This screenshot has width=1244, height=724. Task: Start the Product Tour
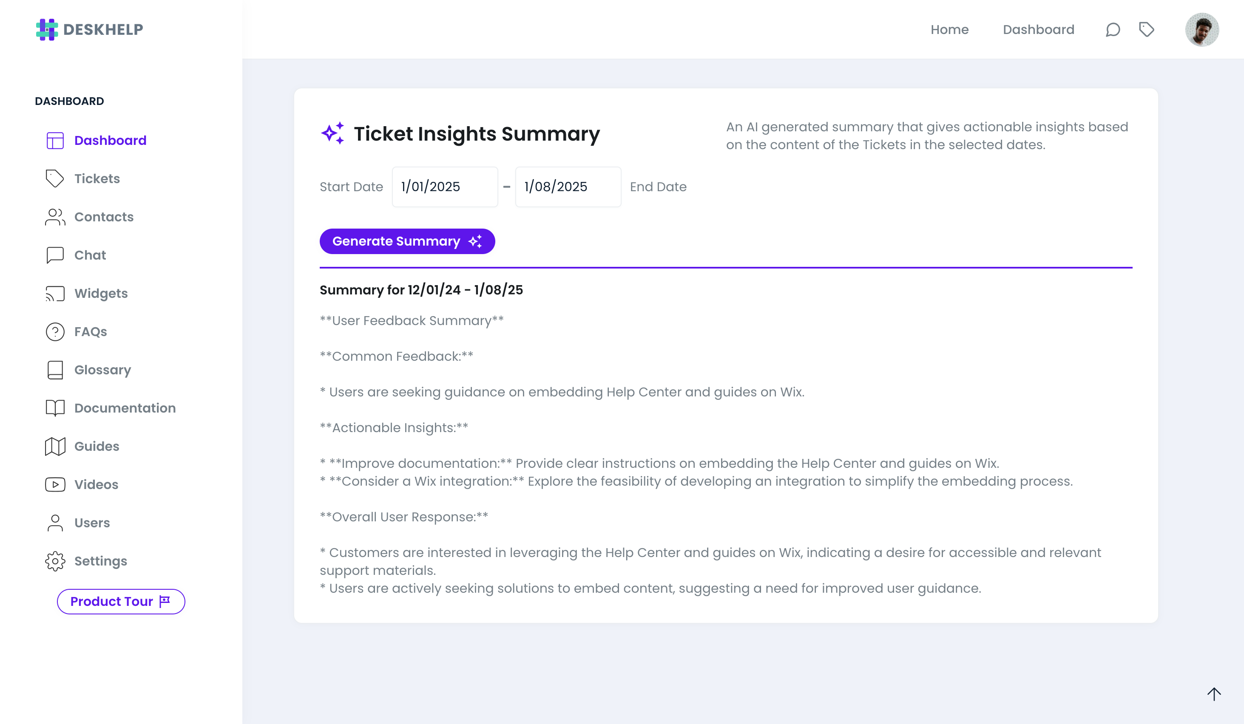click(x=121, y=602)
